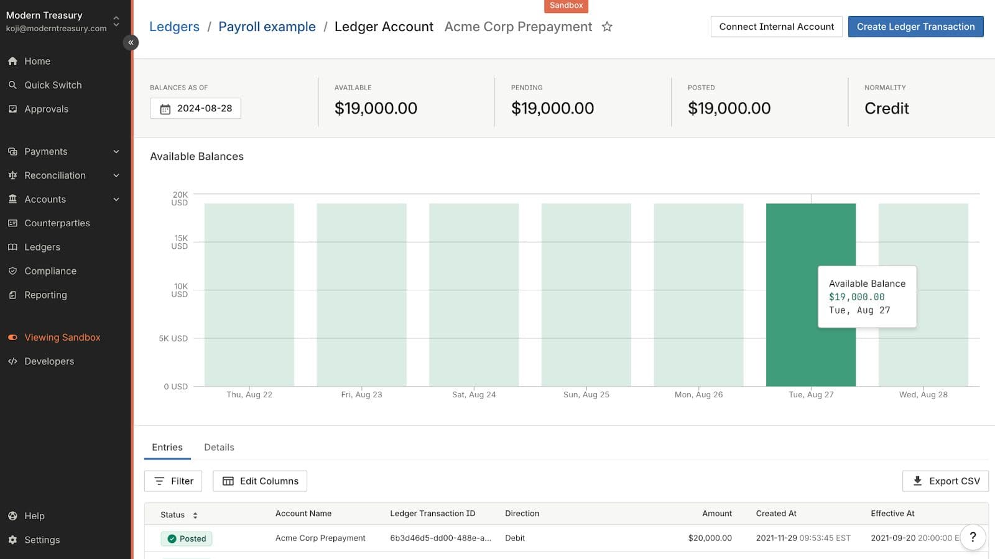
Task: Open Quick Switch search
Action: pos(52,85)
